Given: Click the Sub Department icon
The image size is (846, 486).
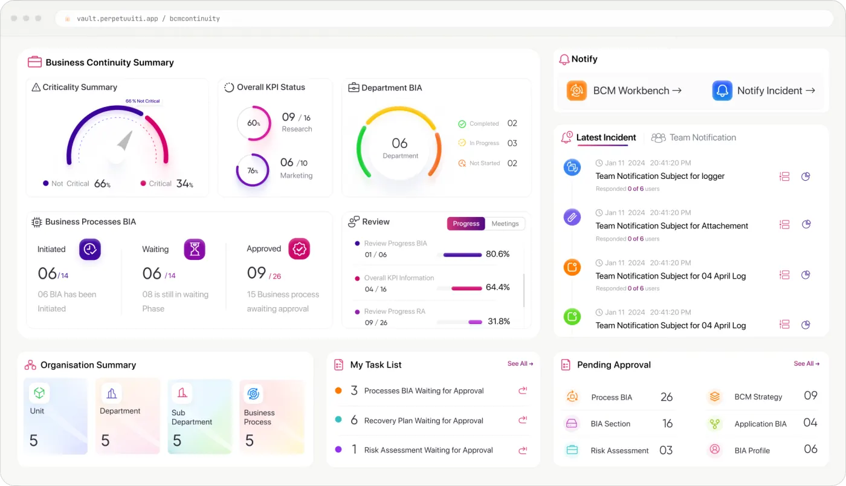Looking at the screenshot, I should (x=182, y=394).
